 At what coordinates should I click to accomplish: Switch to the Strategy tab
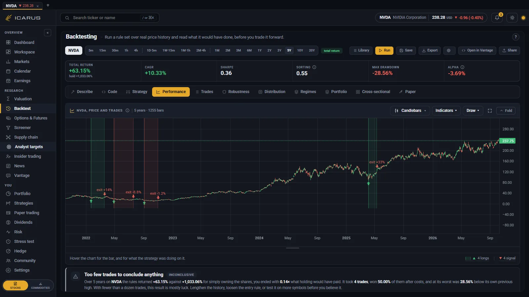click(x=137, y=92)
